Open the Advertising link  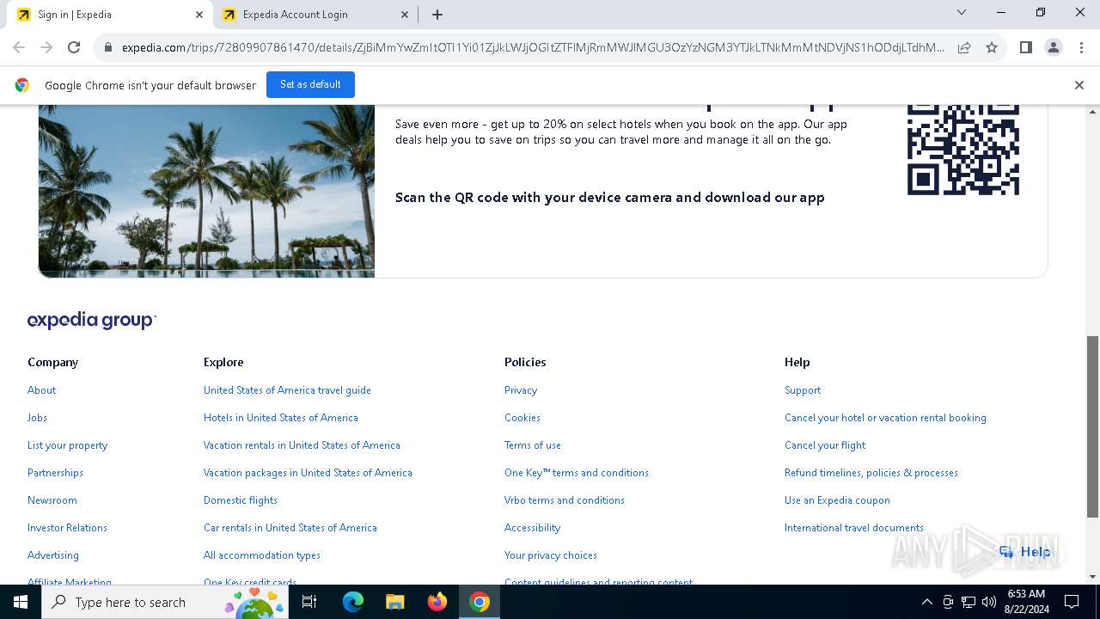[x=52, y=555]
